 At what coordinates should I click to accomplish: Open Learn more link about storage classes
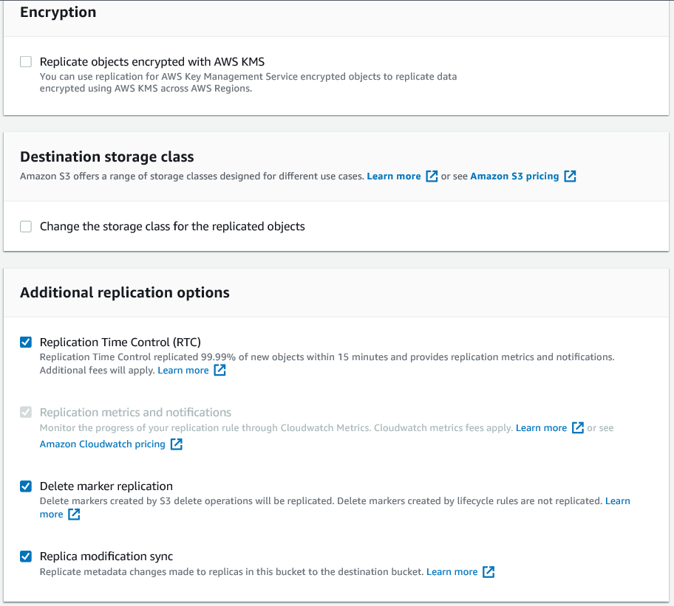click(393, 176)
